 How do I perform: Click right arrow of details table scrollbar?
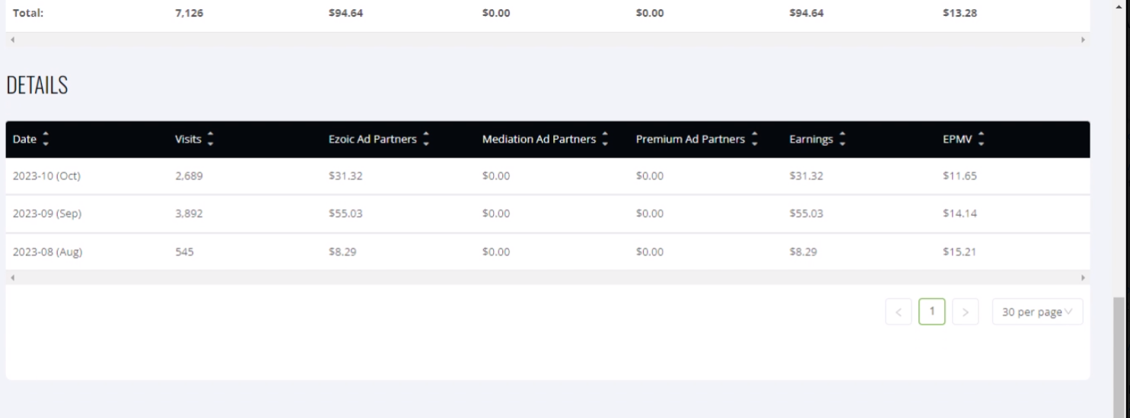(x=1083, y=277)
